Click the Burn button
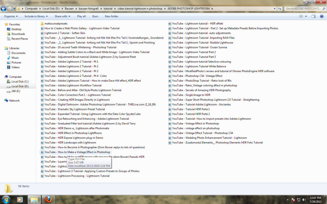 tap(95, 16)
